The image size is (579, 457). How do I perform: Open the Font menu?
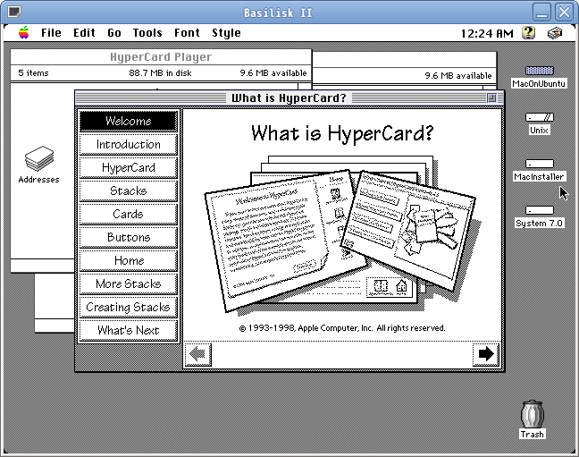(187, 33)
